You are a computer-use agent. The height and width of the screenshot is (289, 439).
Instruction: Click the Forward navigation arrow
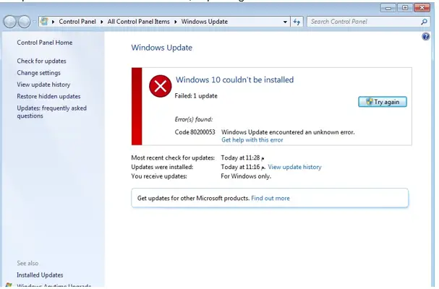pos(25,22)
